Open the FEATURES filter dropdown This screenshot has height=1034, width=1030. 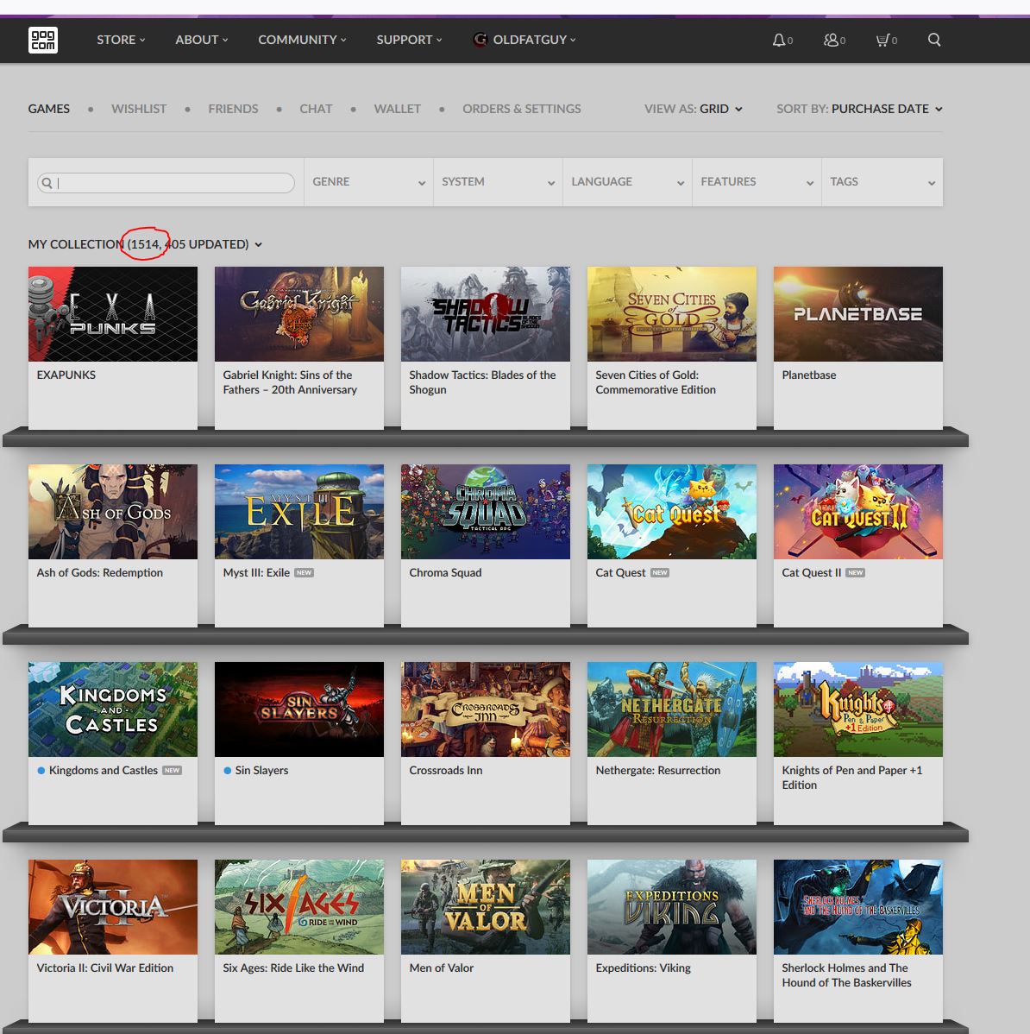pyautogui.click(x=757, y=182)
